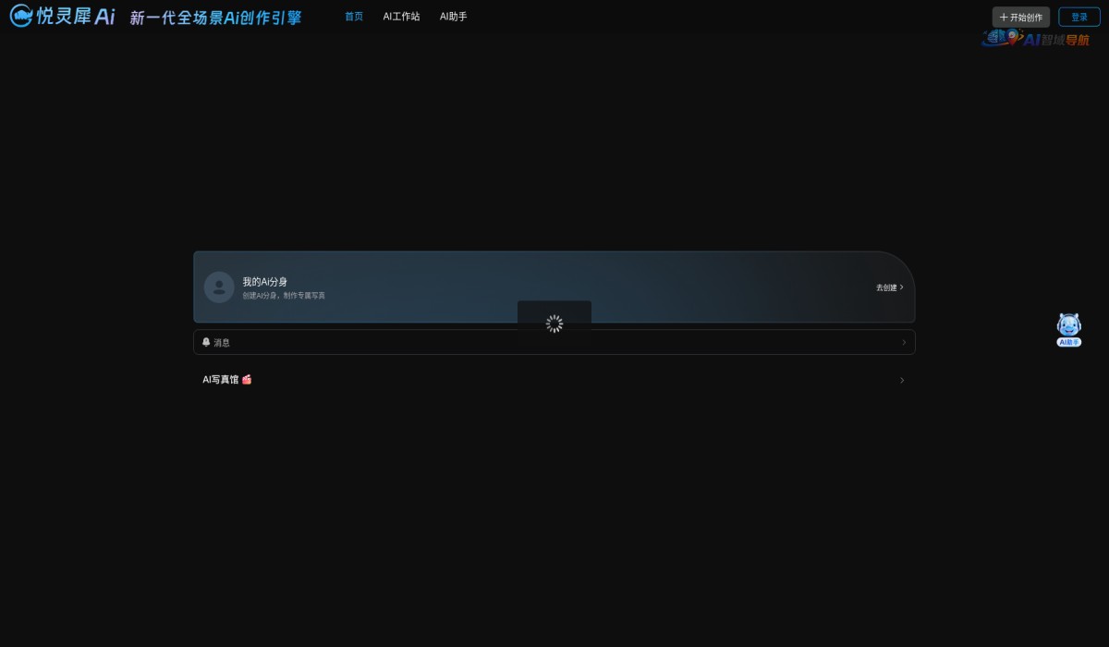The width and height of the screenshot is (1109, 647).
Task: Open the AI工作站 tab
Action: click(x=401, y=17)
